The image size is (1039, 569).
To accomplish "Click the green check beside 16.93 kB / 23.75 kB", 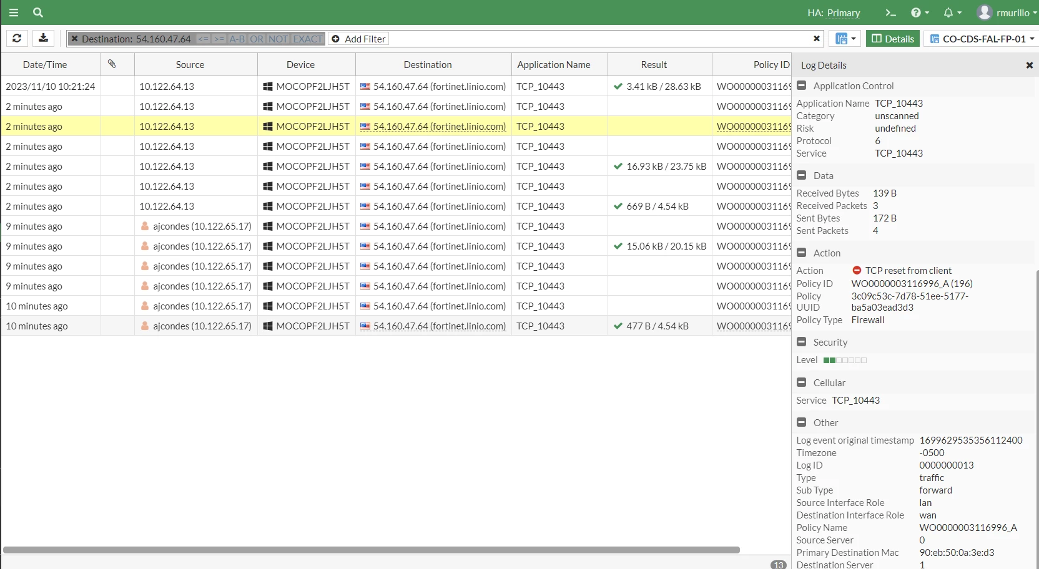I will tap(618, 166).
